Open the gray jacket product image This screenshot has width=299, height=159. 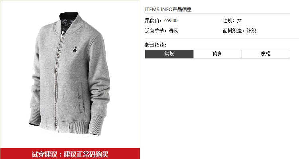pyautogui.click(x=70, y=74)
